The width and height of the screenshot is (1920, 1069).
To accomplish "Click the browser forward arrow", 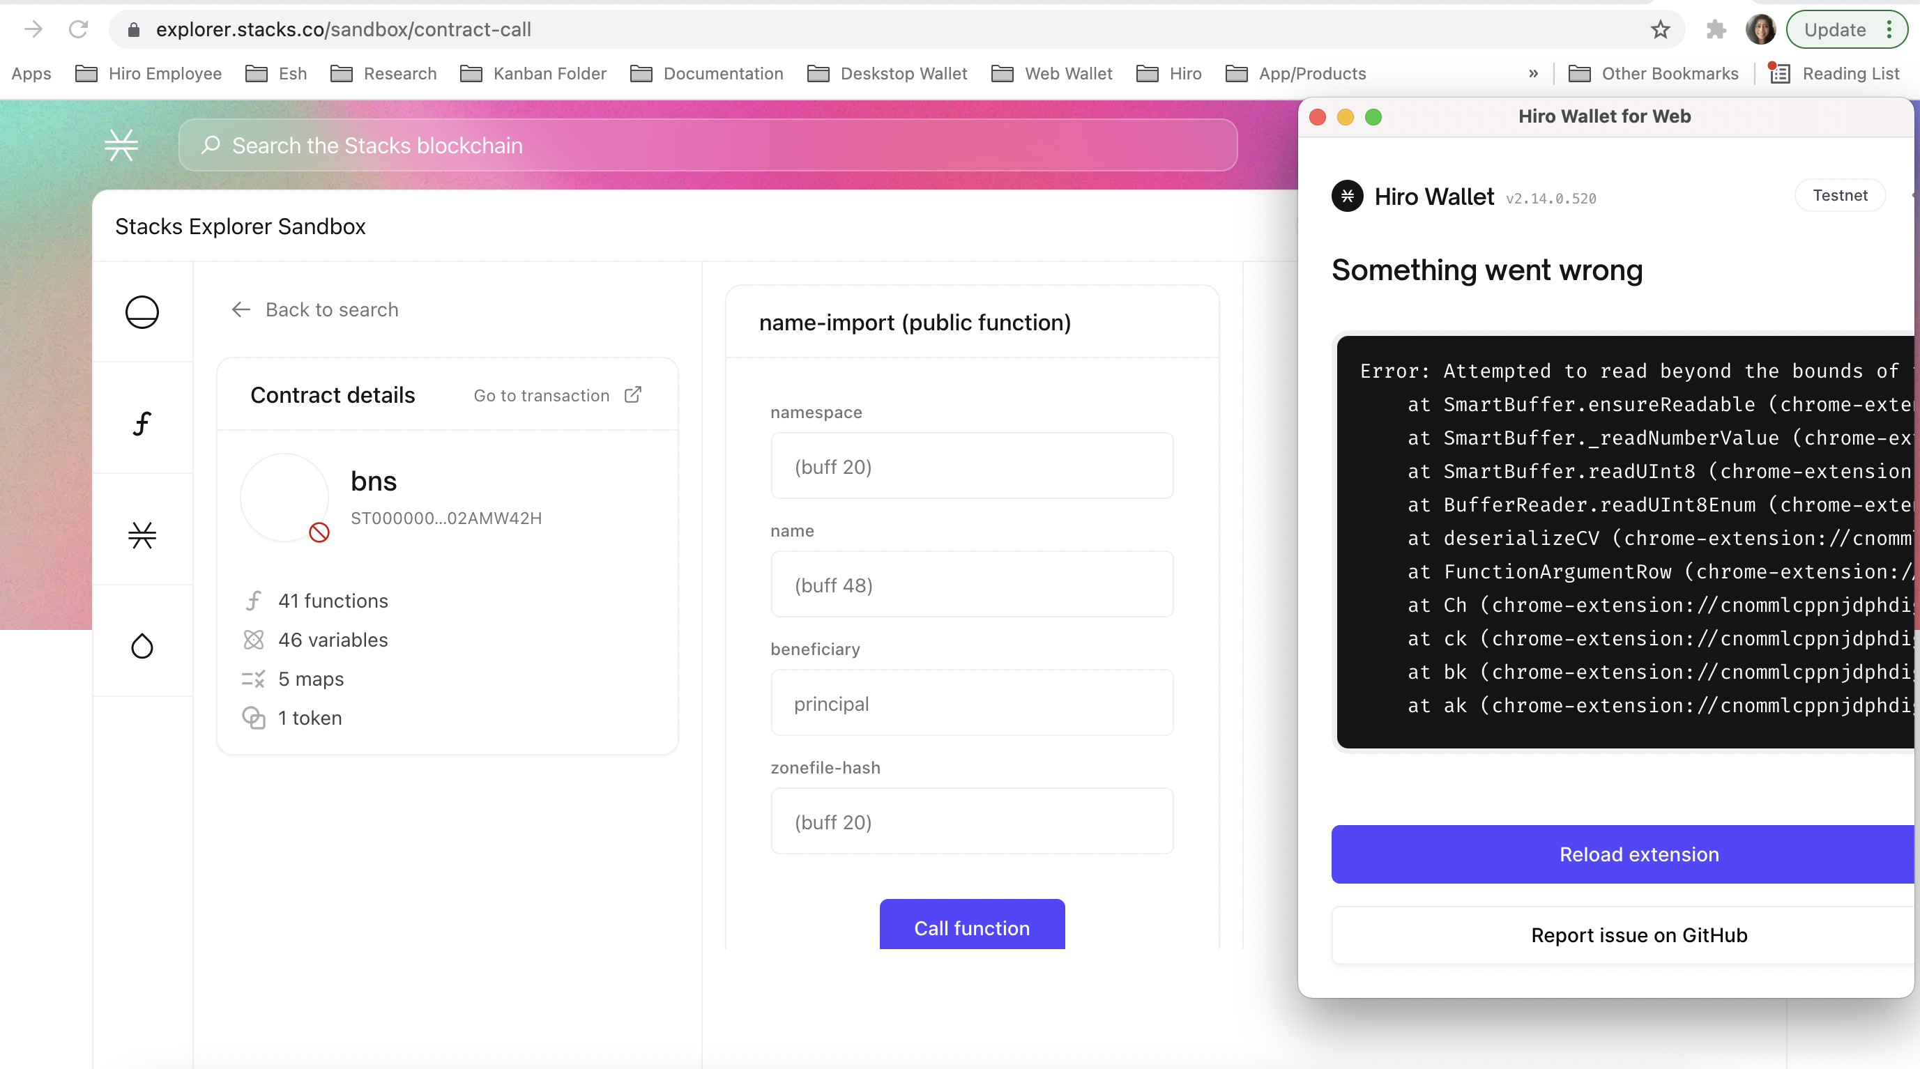I will [33, 30].
